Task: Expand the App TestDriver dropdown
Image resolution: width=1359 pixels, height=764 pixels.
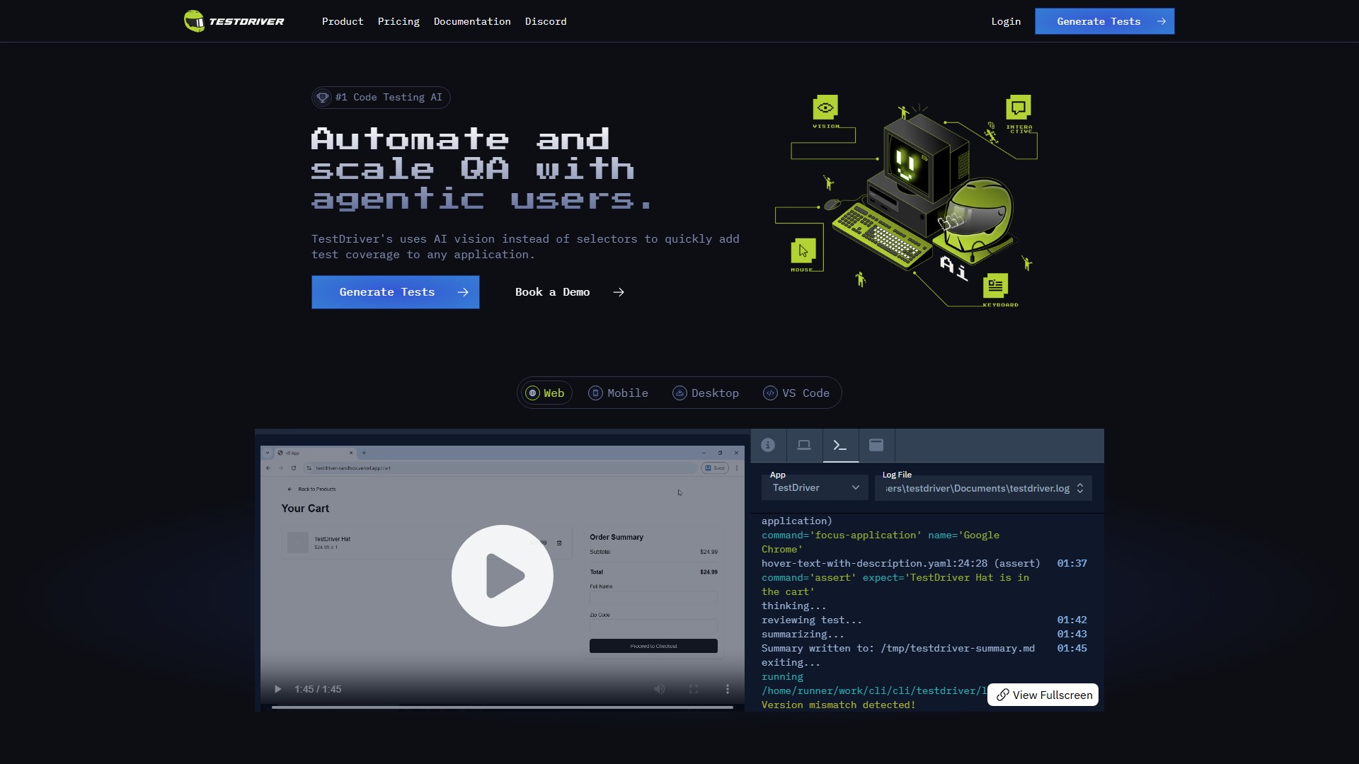Action: point(815,487)
